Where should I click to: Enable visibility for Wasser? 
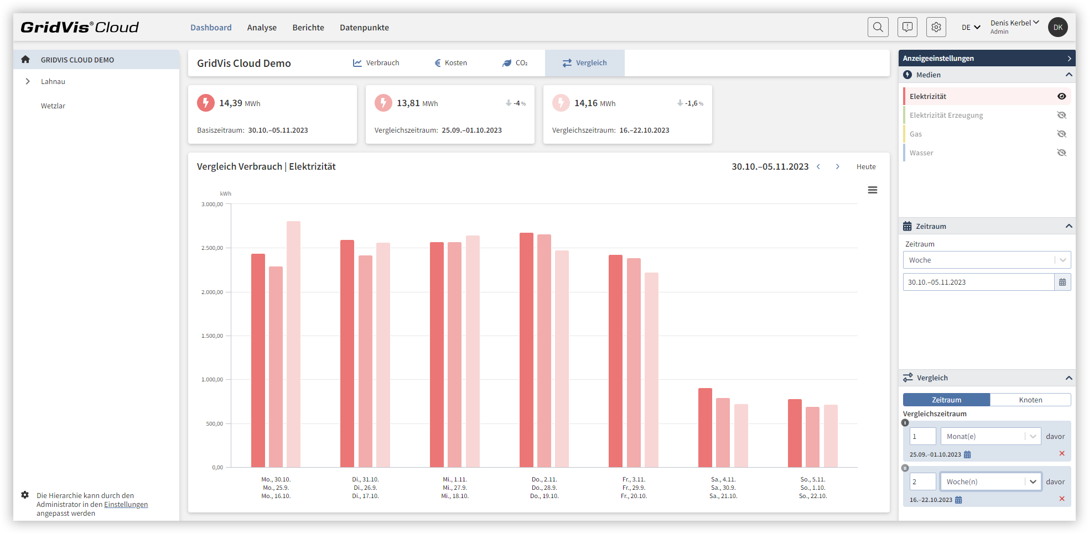click(1061, 152)
